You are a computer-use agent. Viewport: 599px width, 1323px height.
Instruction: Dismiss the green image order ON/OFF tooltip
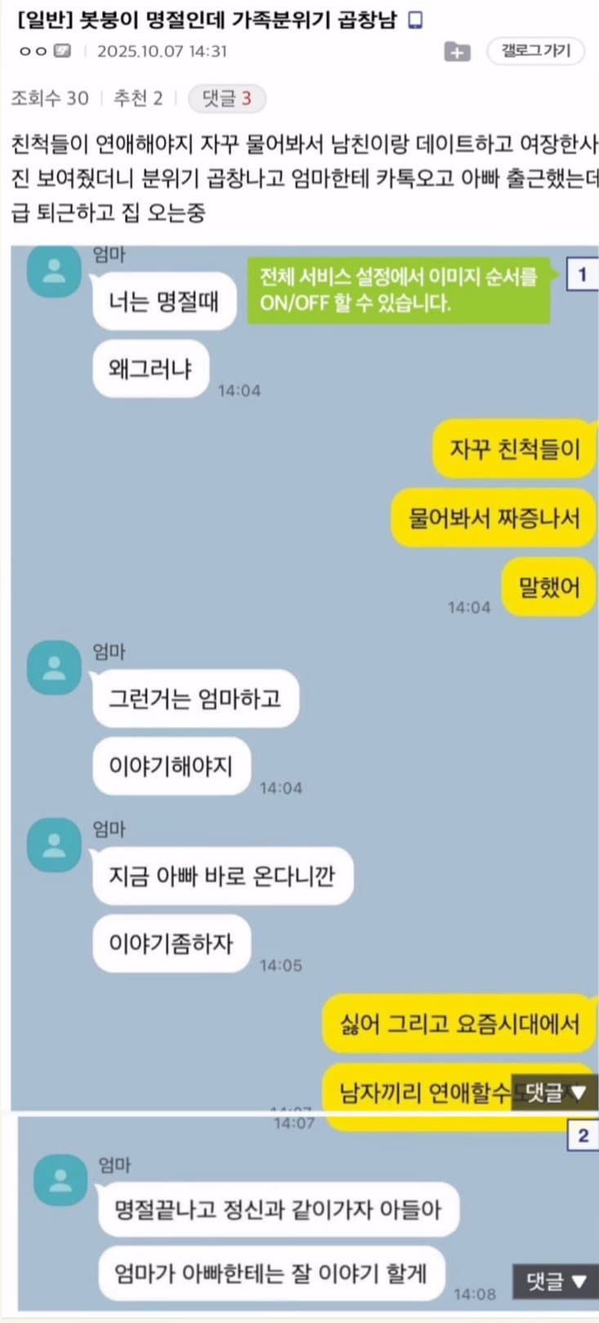[399, 290]
